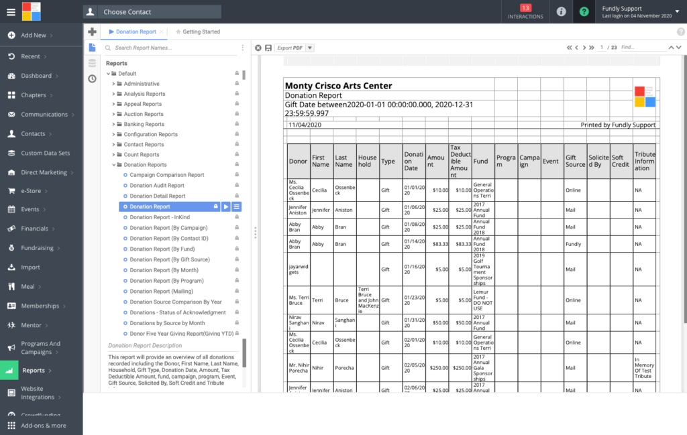687x435 pixels.
Task: Expand the Banking Reports folder
Action: (x=114, y=124)
